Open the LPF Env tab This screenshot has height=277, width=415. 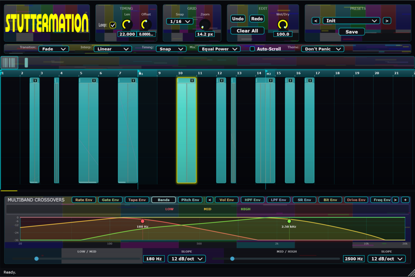[278, 200]
